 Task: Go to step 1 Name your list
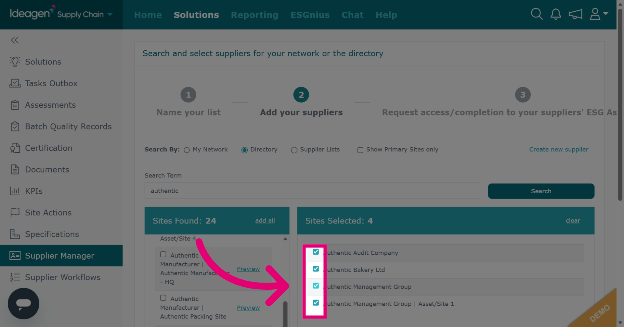pos(188,102)
